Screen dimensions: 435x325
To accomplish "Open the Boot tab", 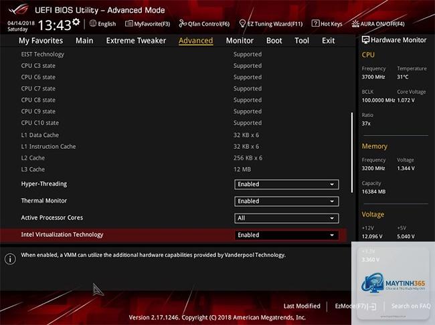I will (274, 41).
